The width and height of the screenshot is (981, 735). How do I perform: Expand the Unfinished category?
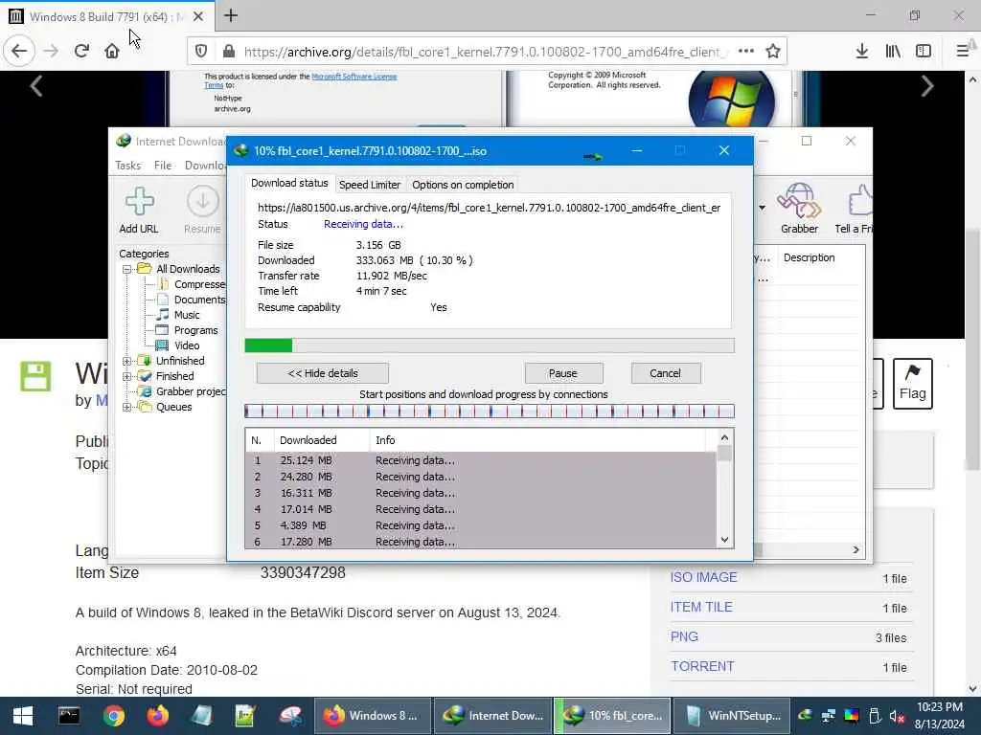(x=126, y=361)
